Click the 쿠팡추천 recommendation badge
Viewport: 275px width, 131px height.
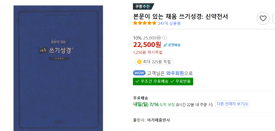tap(143, 7)
